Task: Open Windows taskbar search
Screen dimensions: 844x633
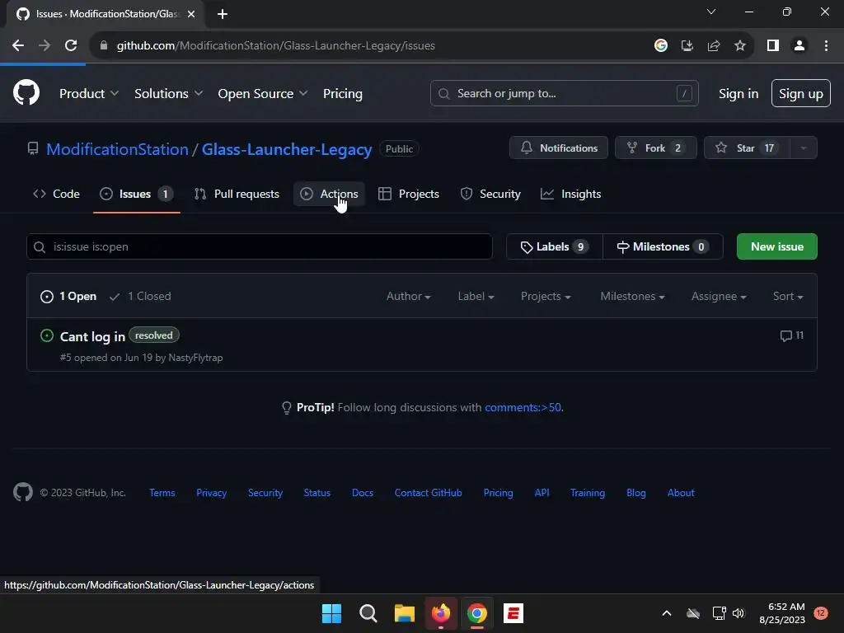Action: 368,613
